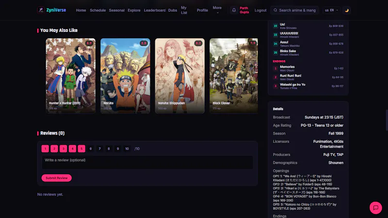Go to Home
Viewport: 388px width, 218px height.
coord(81,10)
